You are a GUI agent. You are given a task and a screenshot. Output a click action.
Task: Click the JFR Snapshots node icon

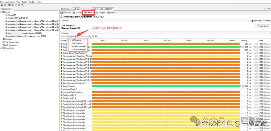click(4, 45)
